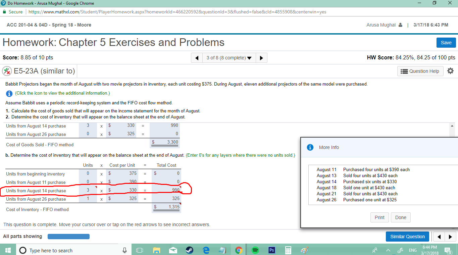Open the ENG language menu in the tray

click(412, 250)
